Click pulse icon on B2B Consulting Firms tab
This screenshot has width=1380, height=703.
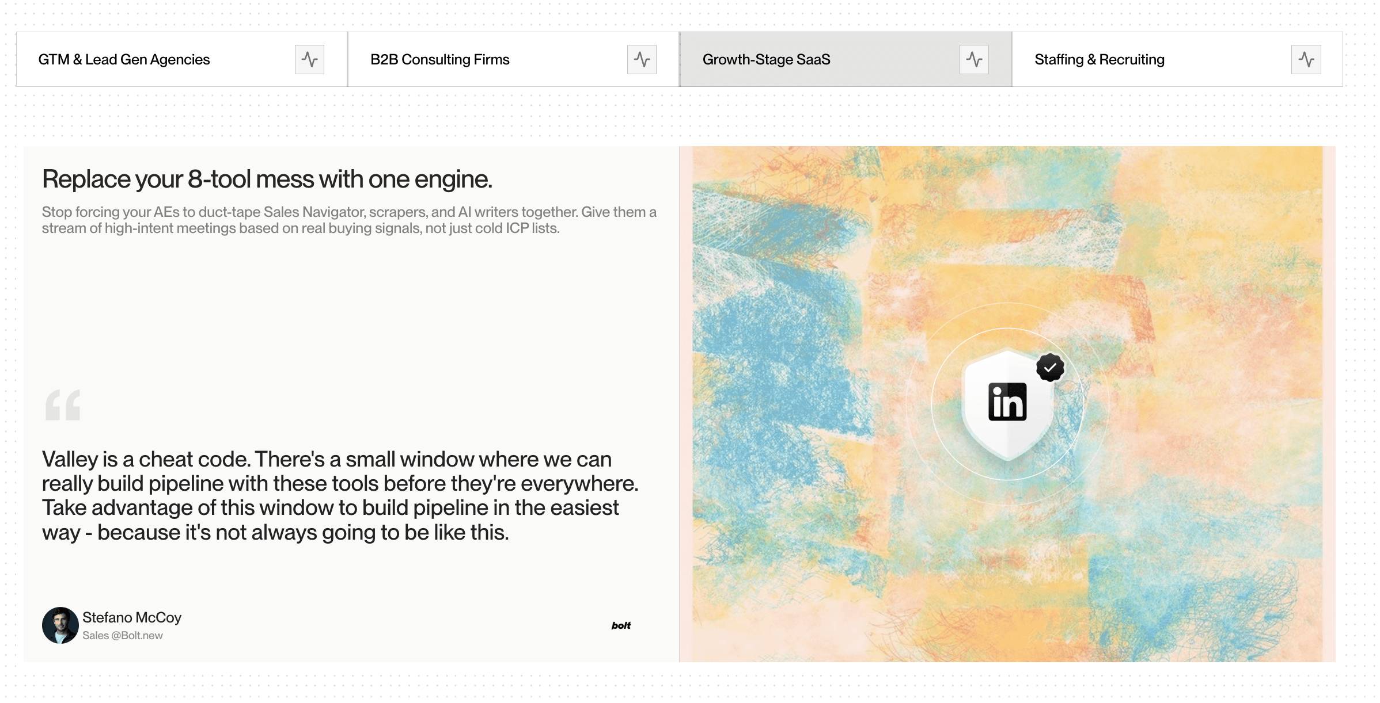[642, 59]
